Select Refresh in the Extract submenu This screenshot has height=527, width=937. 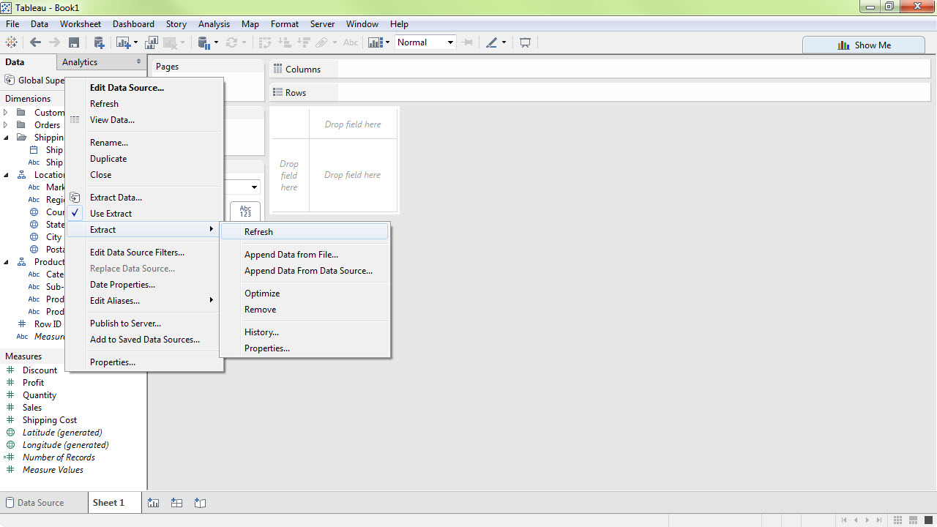(305, 232)
